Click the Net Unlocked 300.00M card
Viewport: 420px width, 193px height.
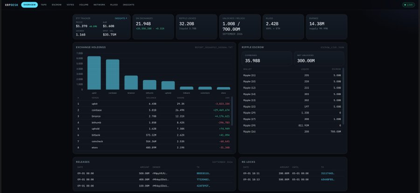(319, 58)
